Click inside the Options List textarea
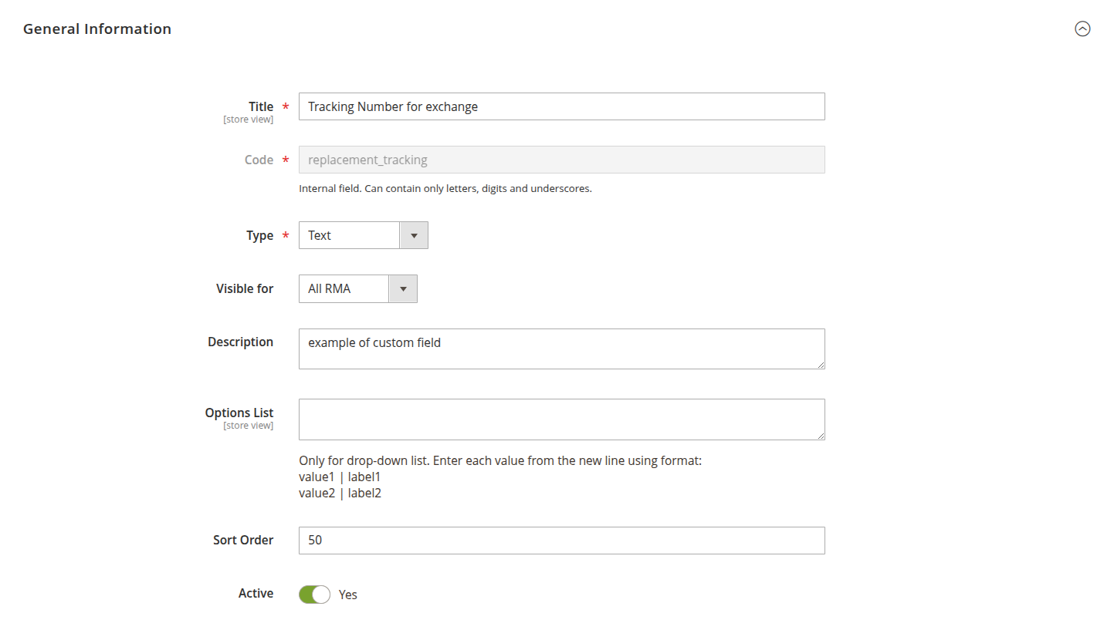The image size is (1114, 630). (561, 419)
